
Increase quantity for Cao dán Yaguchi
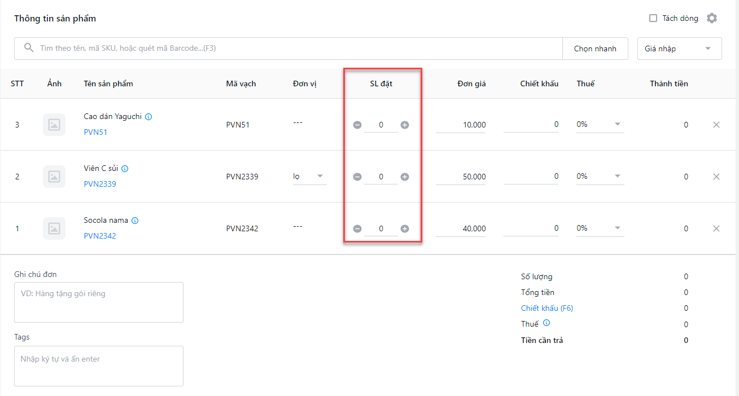click(405, 125)
